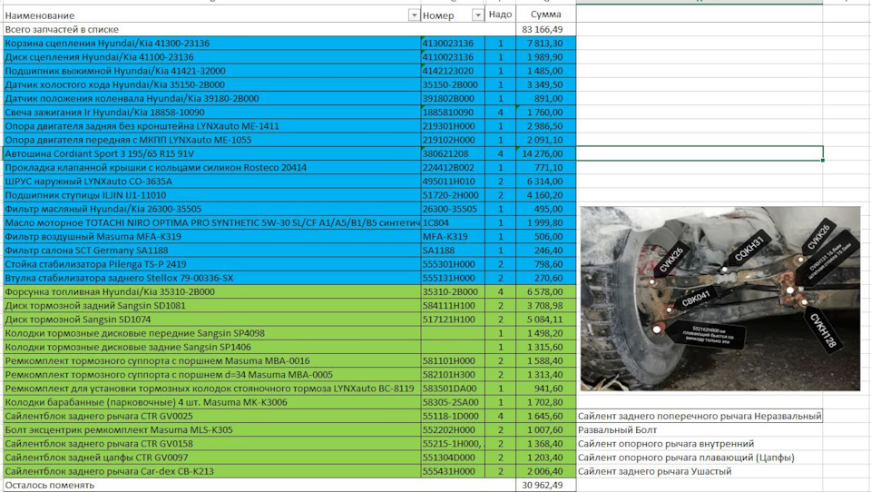
Task: Select price cell 14 276,00
Action: pyautogui.click(x=545, y=153)
